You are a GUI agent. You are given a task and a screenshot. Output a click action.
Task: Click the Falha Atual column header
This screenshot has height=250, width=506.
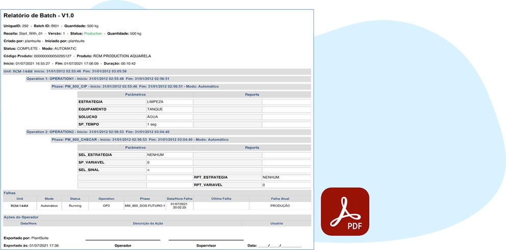pos(280,199)
